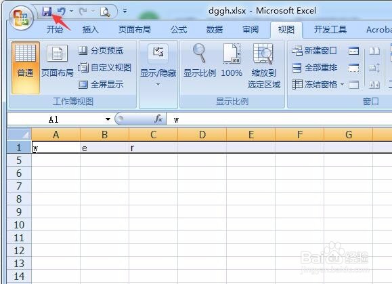Click the Redo icon
Image resolution: width=392 pixels, height=284 pixels.
point(83,12)
